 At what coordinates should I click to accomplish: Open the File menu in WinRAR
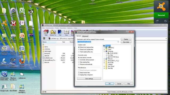pos(43,28)
